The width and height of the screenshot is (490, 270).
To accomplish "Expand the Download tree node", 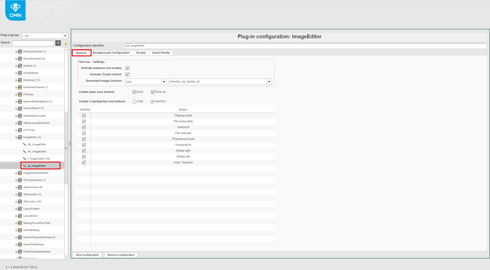I will [x=16, y=80].
